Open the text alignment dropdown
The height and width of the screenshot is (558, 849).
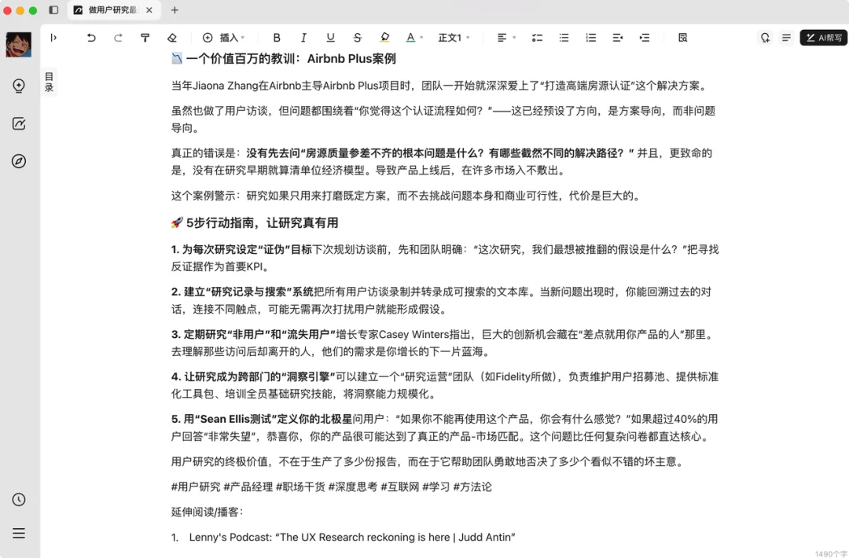[x=502, y=37]
